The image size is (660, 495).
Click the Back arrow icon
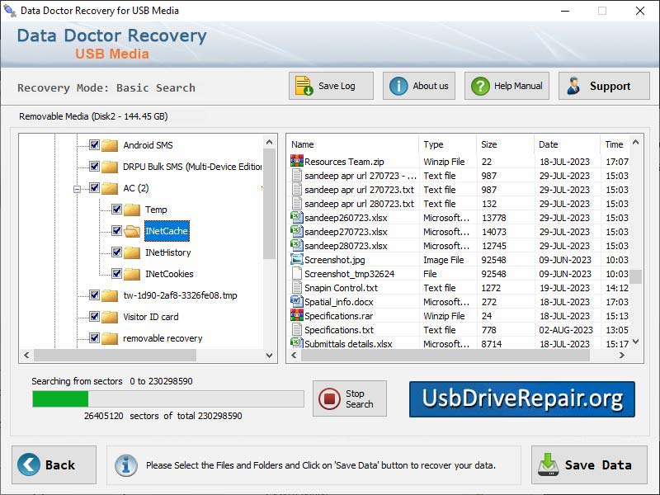coord(28,464)
